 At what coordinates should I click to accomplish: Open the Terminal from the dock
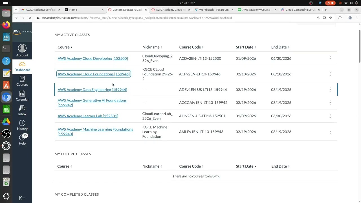(6, 48)
